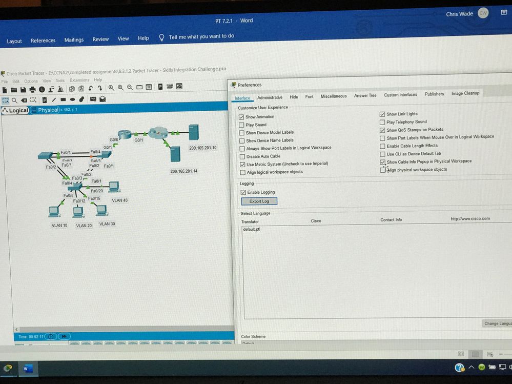This screenshot has height=384, width=512.
Task: Click the Word icon in the taskbar
Action: click(28, 369)
